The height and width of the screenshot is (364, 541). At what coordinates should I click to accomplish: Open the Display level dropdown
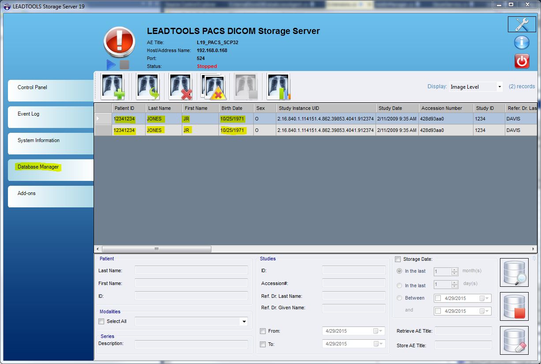pyautogui.click(x=500, y=86)
